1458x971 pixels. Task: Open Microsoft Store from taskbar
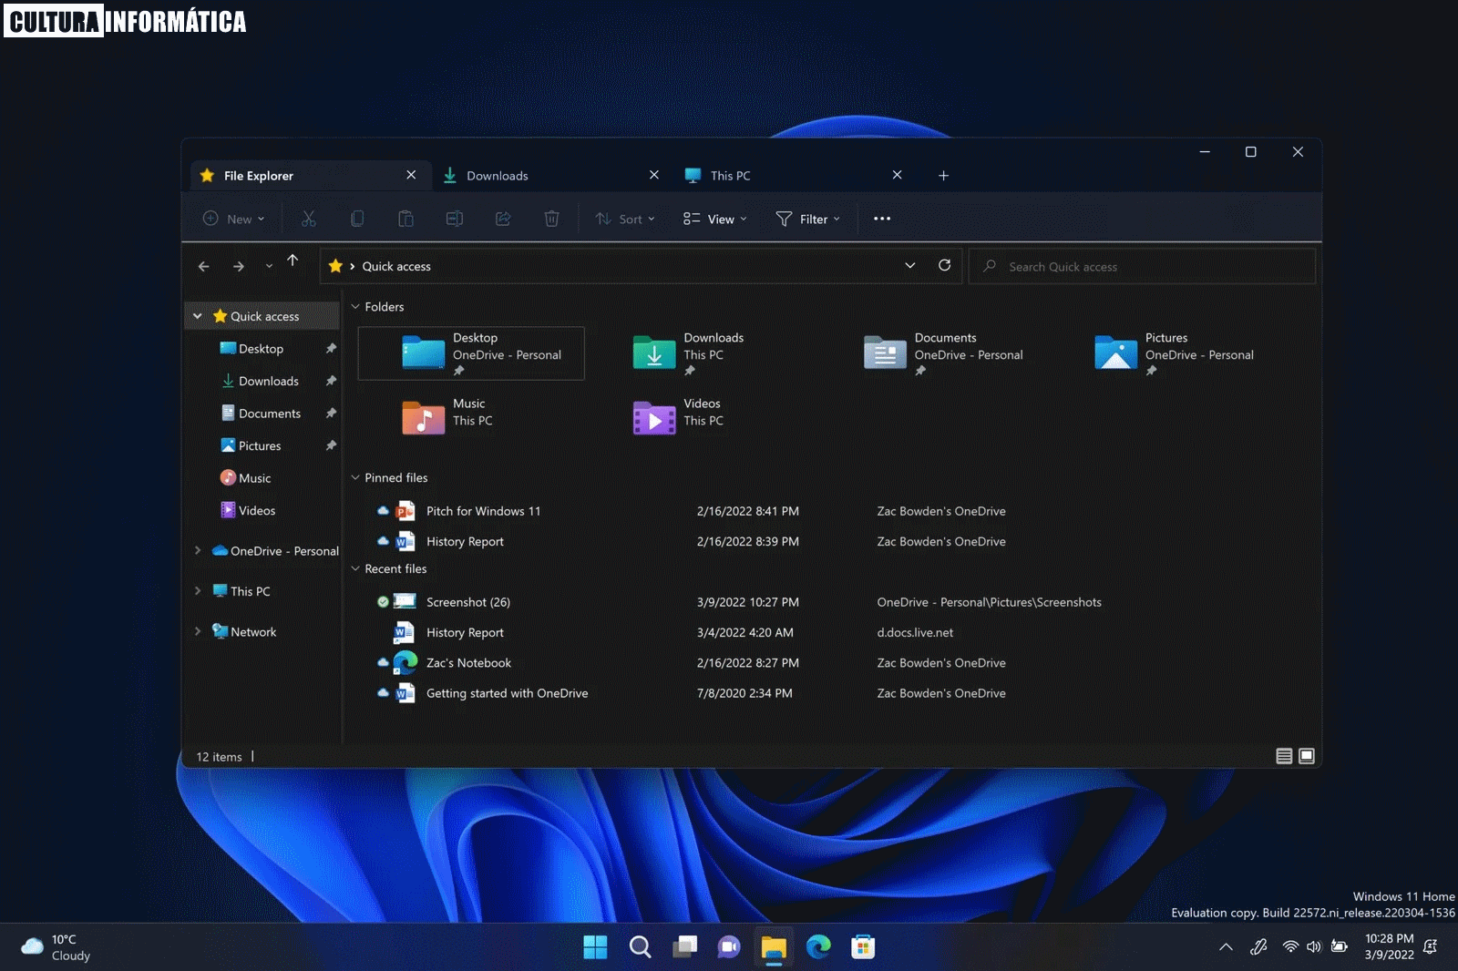pyautogui.click(x=863, y=947)
